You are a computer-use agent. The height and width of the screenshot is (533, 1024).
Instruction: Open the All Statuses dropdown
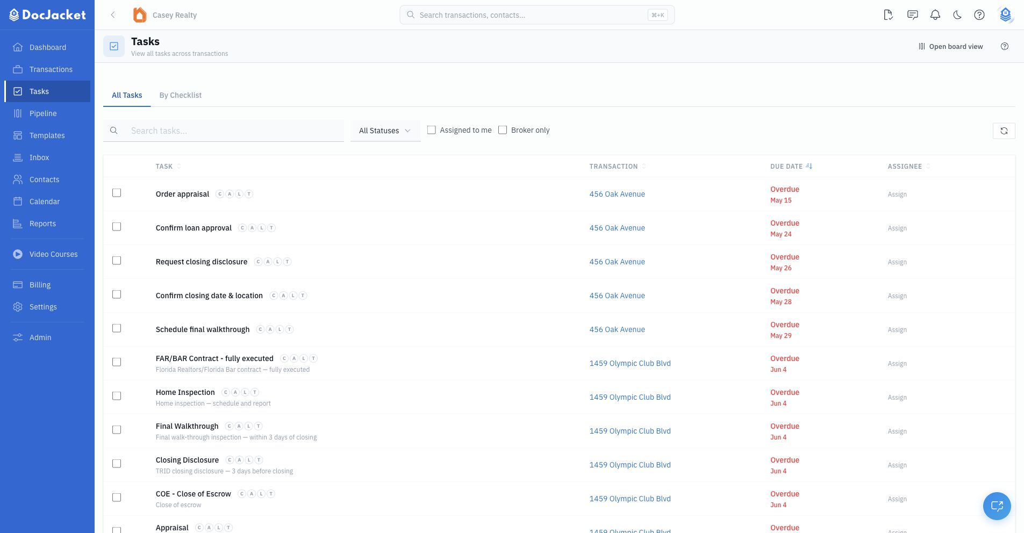385,131
